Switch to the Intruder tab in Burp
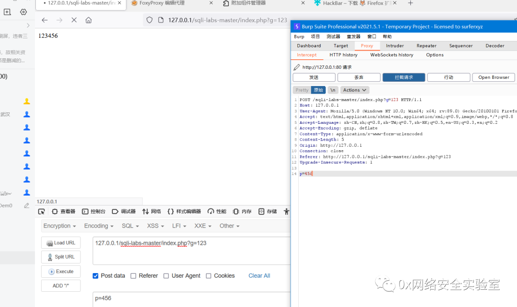Image resolution: width=517 pixels, height=307 pixels. (x=394, y=46)
